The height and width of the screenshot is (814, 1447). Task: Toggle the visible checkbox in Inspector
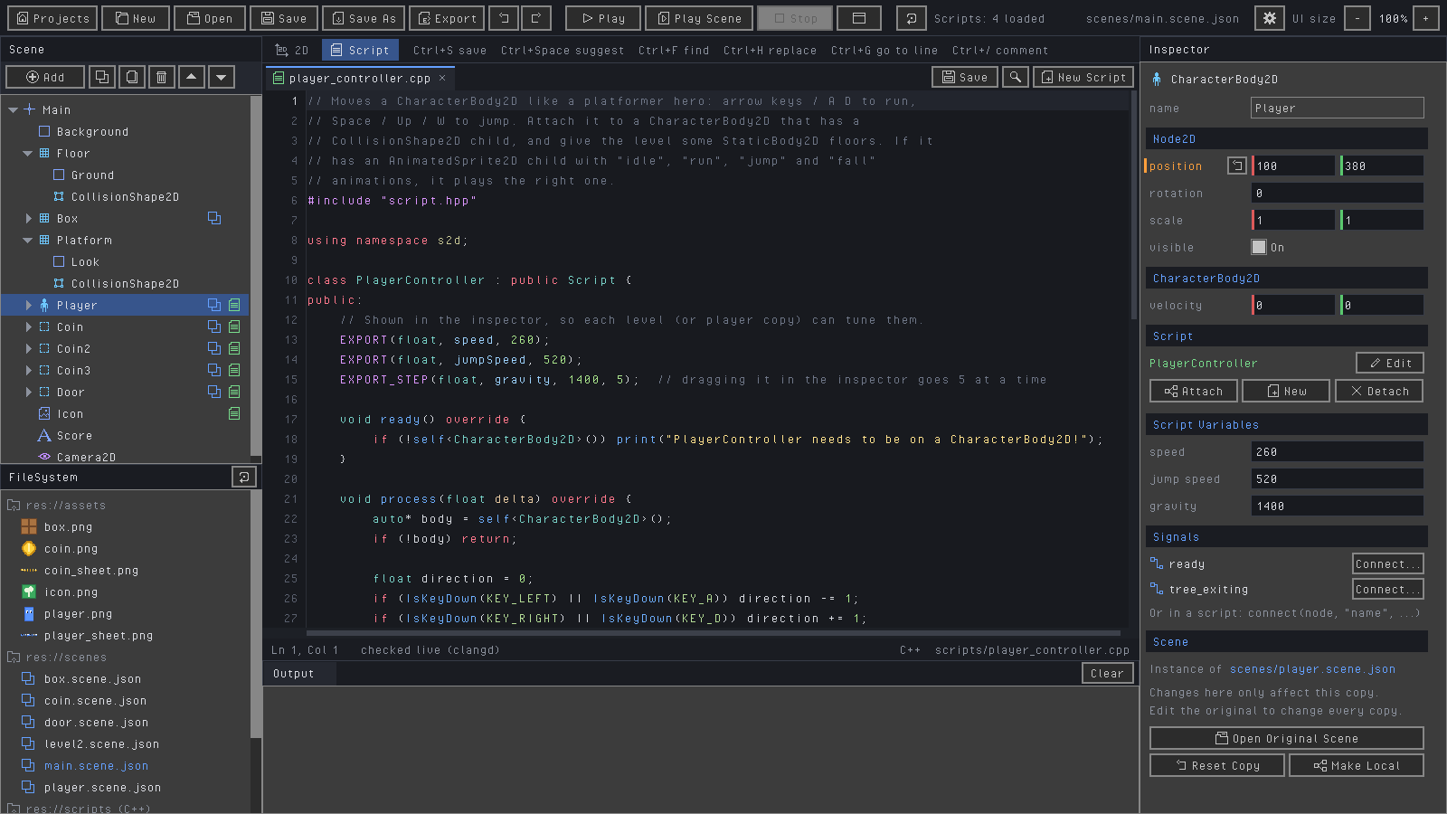click(x=1259, y=247)
